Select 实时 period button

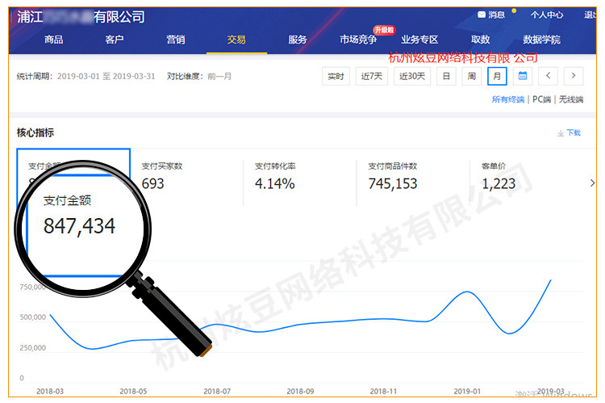pos(336,76)
